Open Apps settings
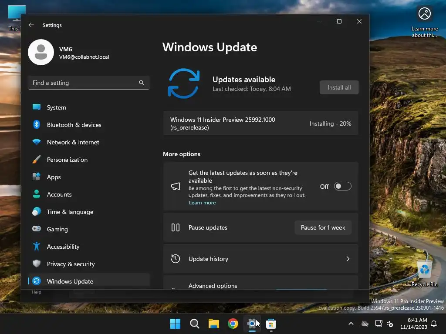The width and height of the screenshot is (446, 334). click(x=89, y=177)
